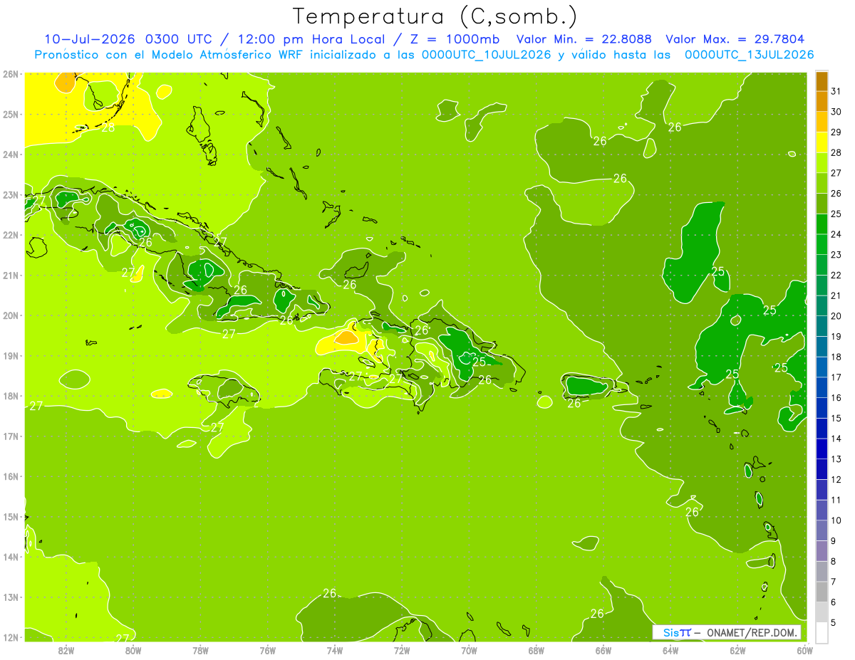Pick the yellow swatch between 28 and 29

(822, 142)
